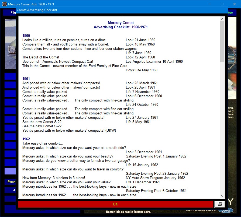The width and height of the screenshot is (241, 217).
Task: Click the 'Look 5 December 1961' source entry
Action: click(x=144, y=152)
